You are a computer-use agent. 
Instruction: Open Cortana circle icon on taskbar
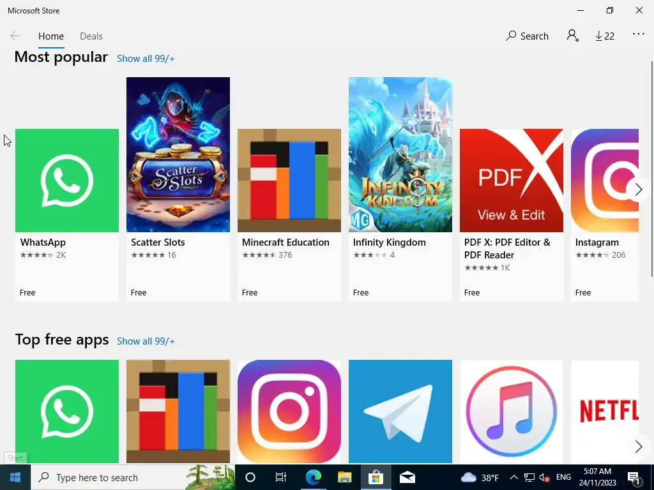(250, 477)
